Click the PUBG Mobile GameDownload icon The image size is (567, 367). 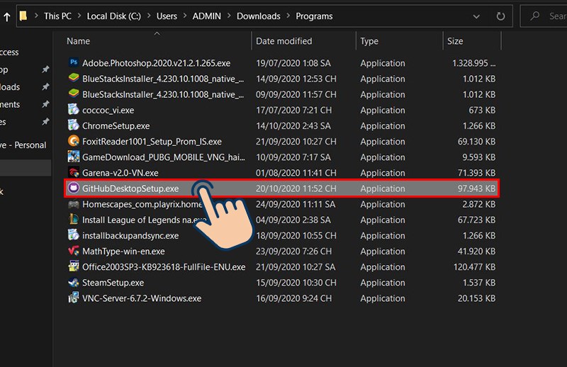(x=74, y=157)
